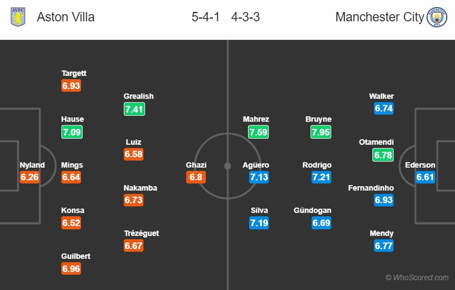
Task: Open the WhoScored.com watermark link
Action: pos(417,278)
